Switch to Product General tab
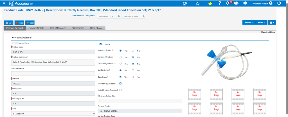 click(15, 28)
